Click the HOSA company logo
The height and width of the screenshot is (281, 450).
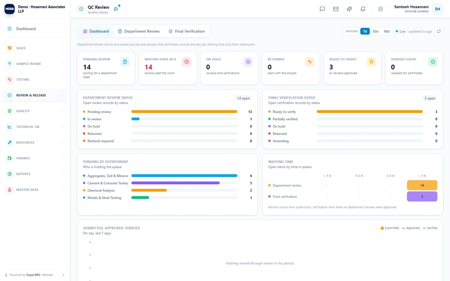[x=10, y=9]
